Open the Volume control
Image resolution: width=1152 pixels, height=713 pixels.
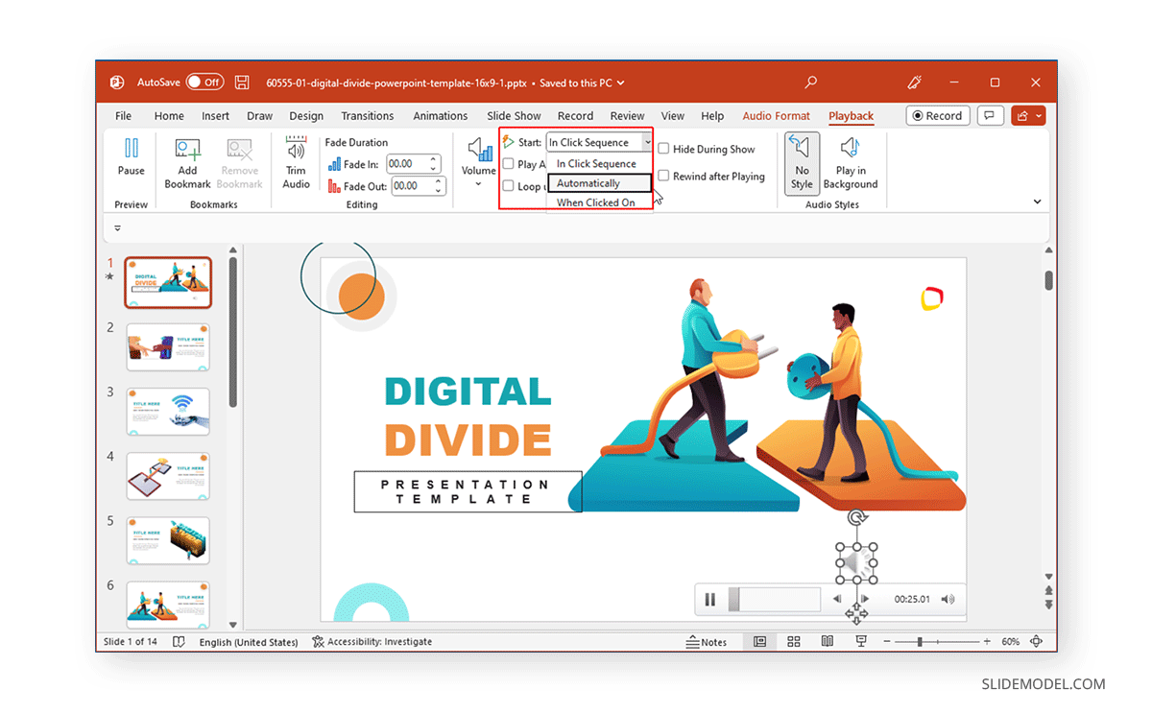[478, 161]
